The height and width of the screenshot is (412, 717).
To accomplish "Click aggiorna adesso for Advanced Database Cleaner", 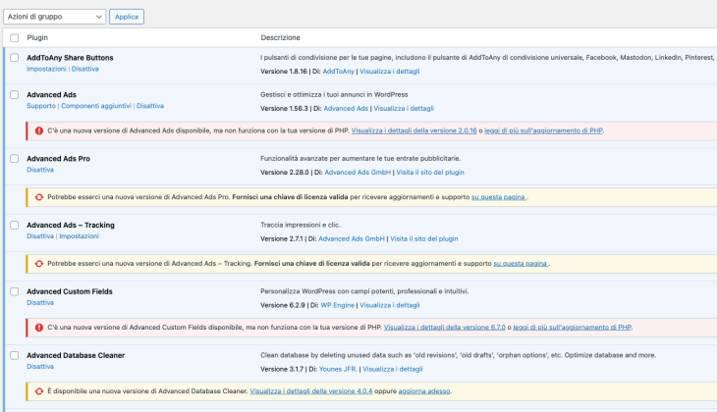I will (x=424, y=391).
